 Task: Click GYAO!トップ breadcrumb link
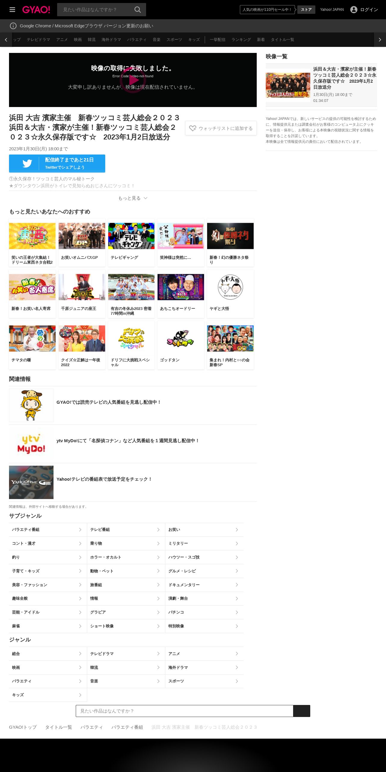point(23,727)
